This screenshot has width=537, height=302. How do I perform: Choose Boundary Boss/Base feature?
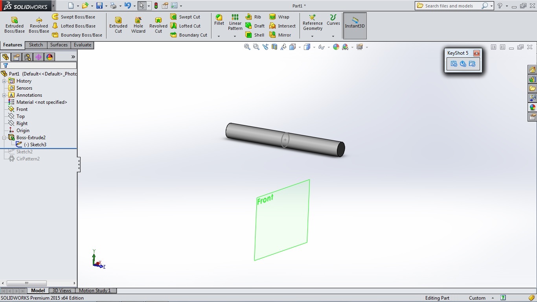77,35
